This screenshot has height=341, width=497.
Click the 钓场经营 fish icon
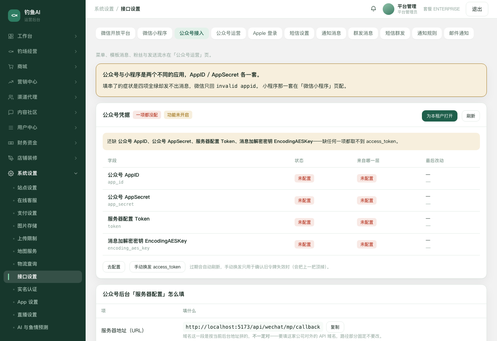tap(11, 52)
